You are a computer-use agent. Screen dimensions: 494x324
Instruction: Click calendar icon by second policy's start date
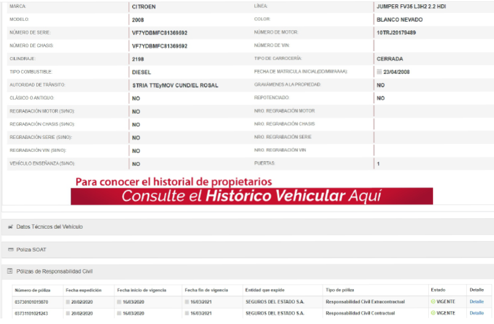119,314
